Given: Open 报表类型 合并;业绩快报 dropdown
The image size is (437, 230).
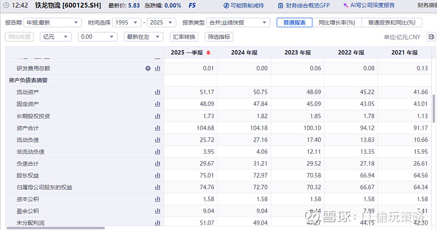Looking at the screenshot, I should tap(238, 22).
